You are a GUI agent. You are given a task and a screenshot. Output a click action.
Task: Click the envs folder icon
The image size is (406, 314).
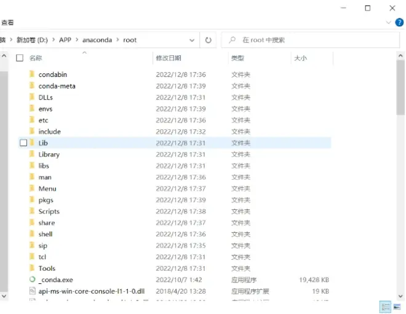pos(32,108)
